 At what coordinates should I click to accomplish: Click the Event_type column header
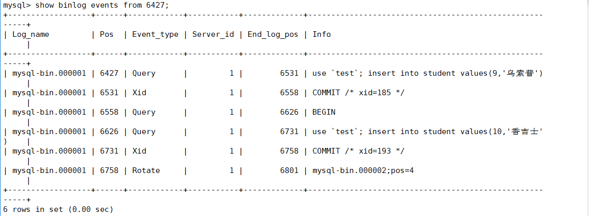click(x=155, y=34)
